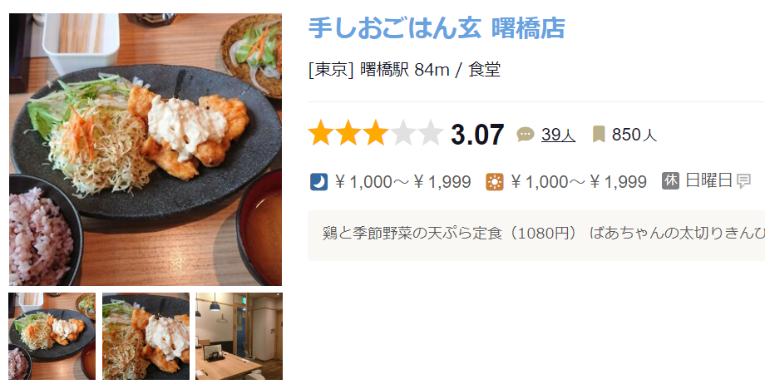Click the 休 closed-day icon
The height and width of the screenshot is (389, 765).
click(670, 181)
